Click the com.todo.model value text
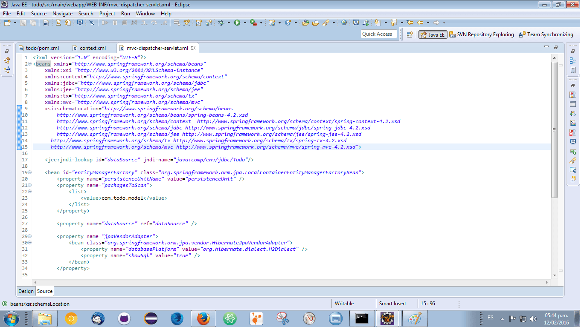581x327 pixels. pos(122,198)
